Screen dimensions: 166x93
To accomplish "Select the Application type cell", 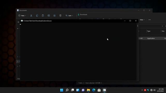I will [151, 38].
